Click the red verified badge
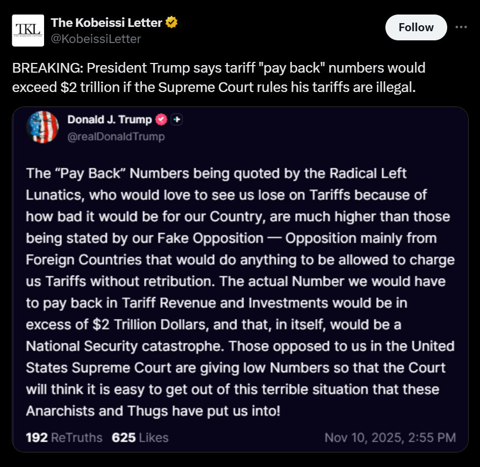This screenshot has width=480, height=467. coord(161,120)
